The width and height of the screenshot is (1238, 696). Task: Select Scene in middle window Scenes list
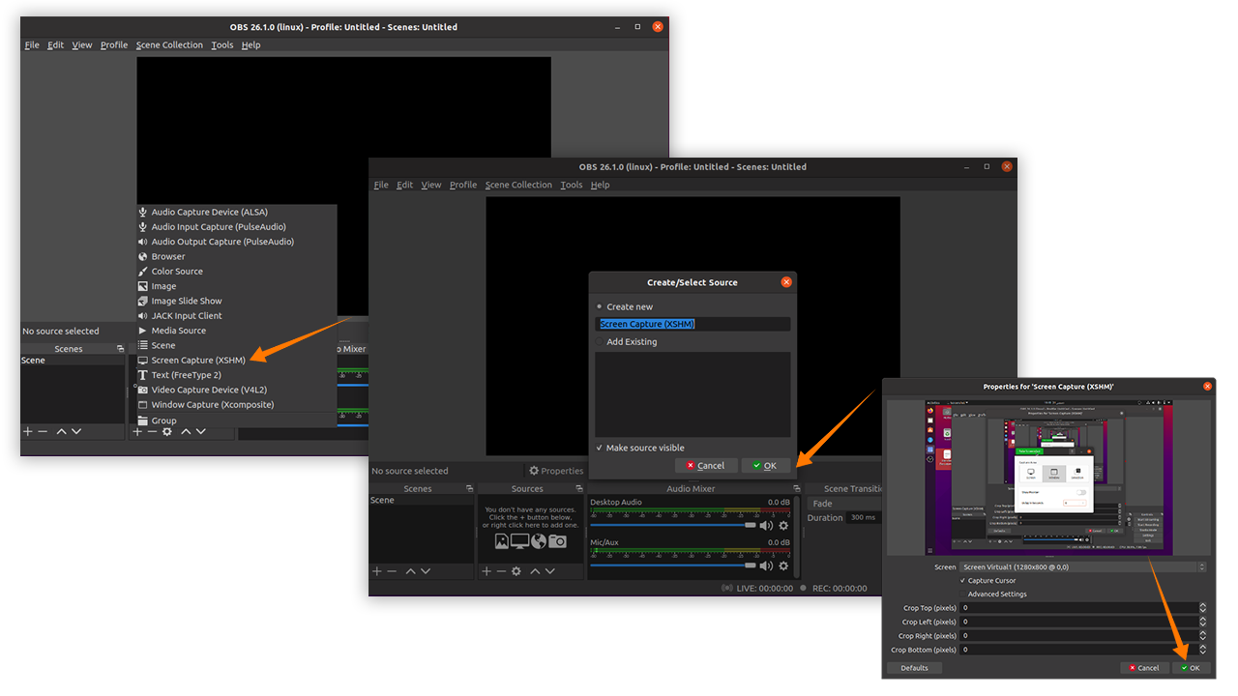[421, 500]
